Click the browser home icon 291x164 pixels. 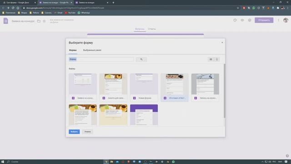pyautogui.click(x=18, y=8)
